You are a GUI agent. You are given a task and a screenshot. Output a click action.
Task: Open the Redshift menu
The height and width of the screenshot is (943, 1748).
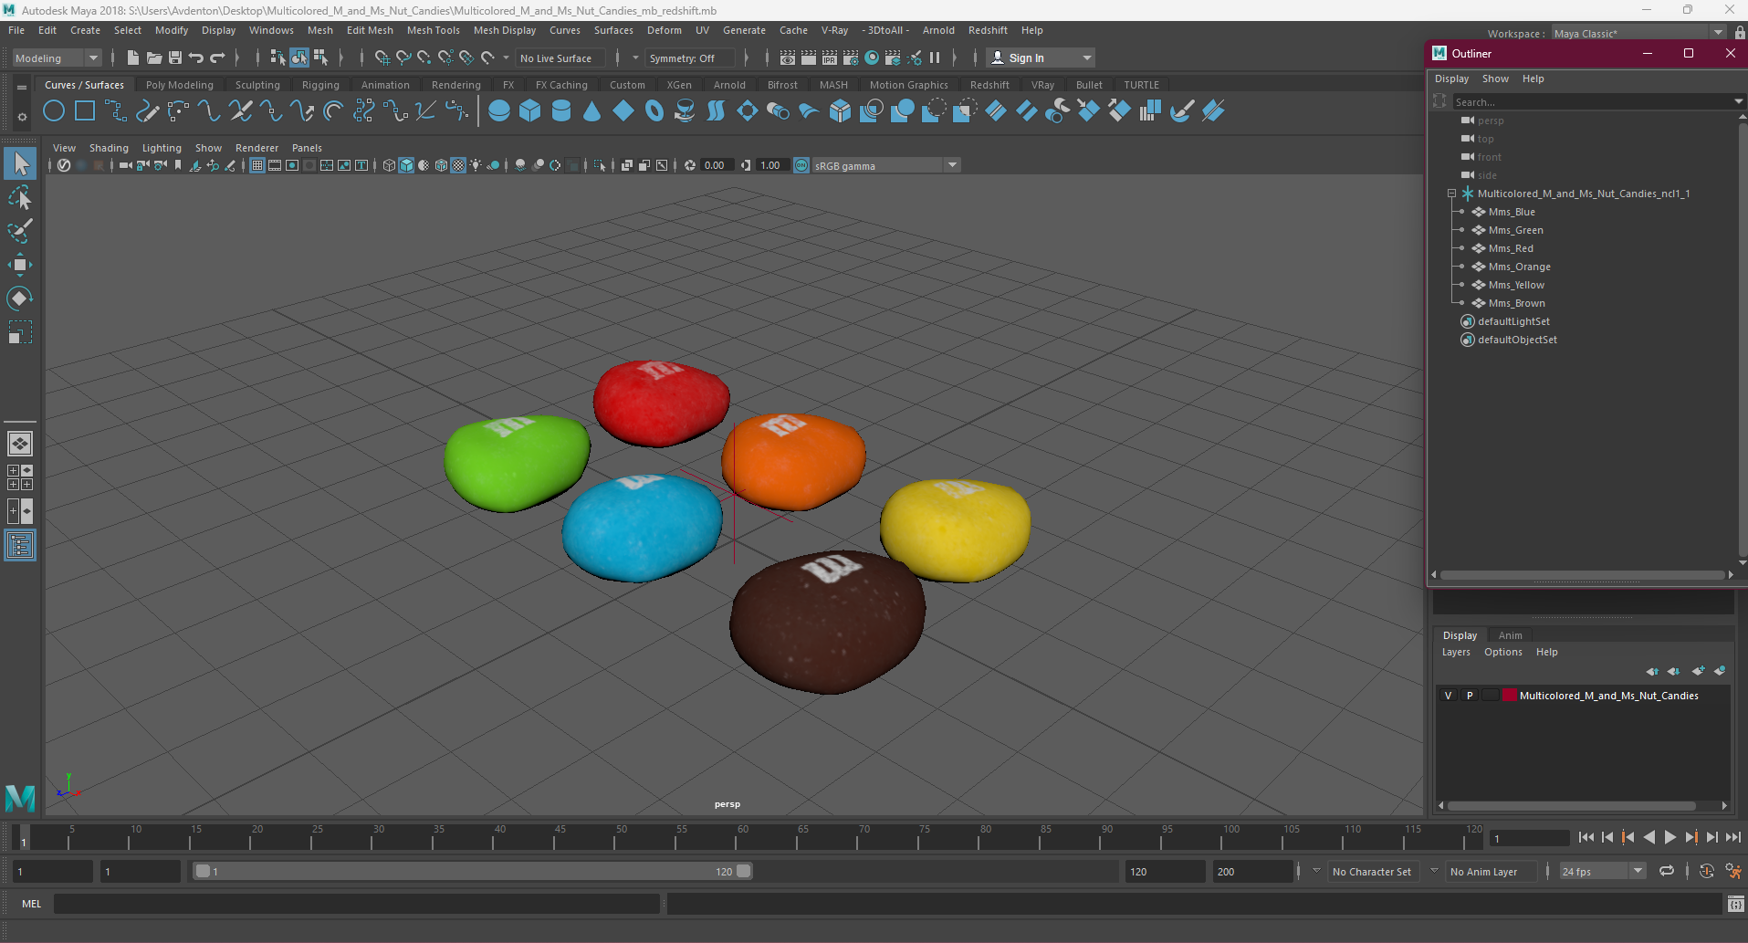(988, 30)
